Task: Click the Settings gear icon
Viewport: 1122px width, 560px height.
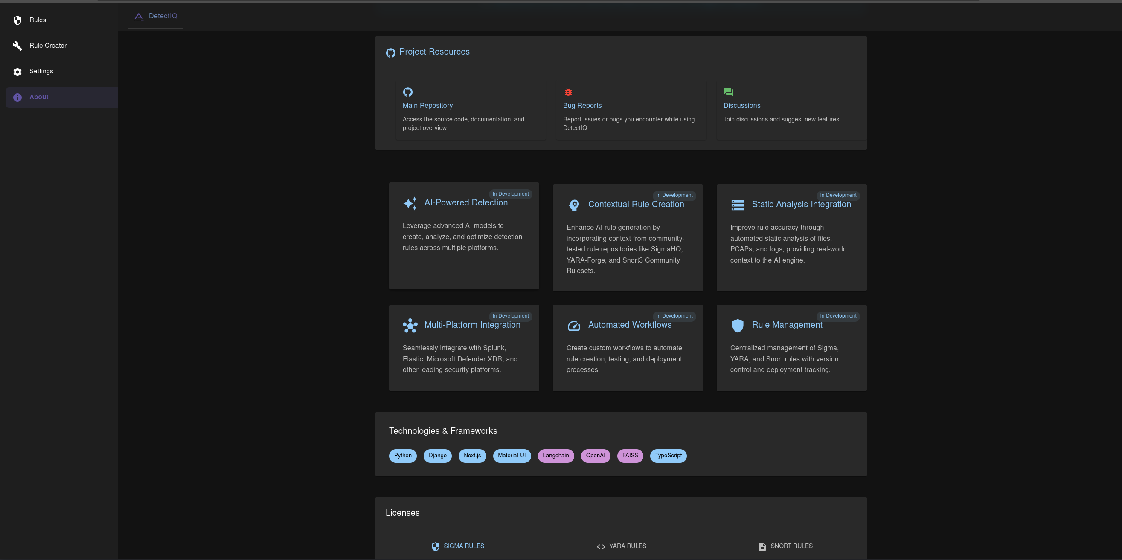Action: [17, 72]
